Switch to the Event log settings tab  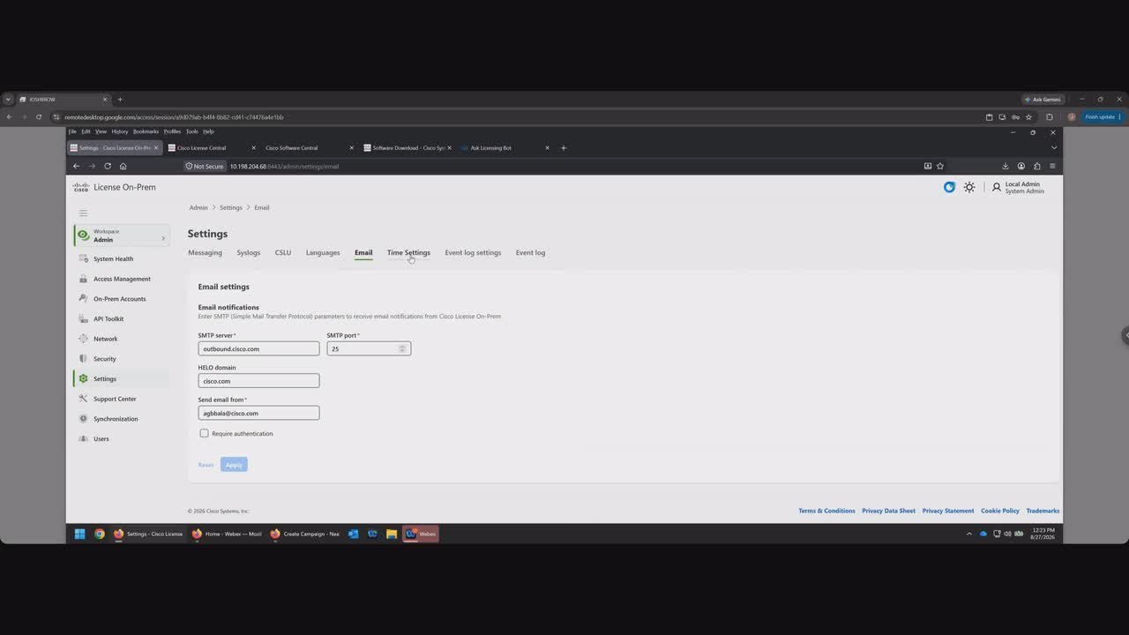[x=473, y=252]
